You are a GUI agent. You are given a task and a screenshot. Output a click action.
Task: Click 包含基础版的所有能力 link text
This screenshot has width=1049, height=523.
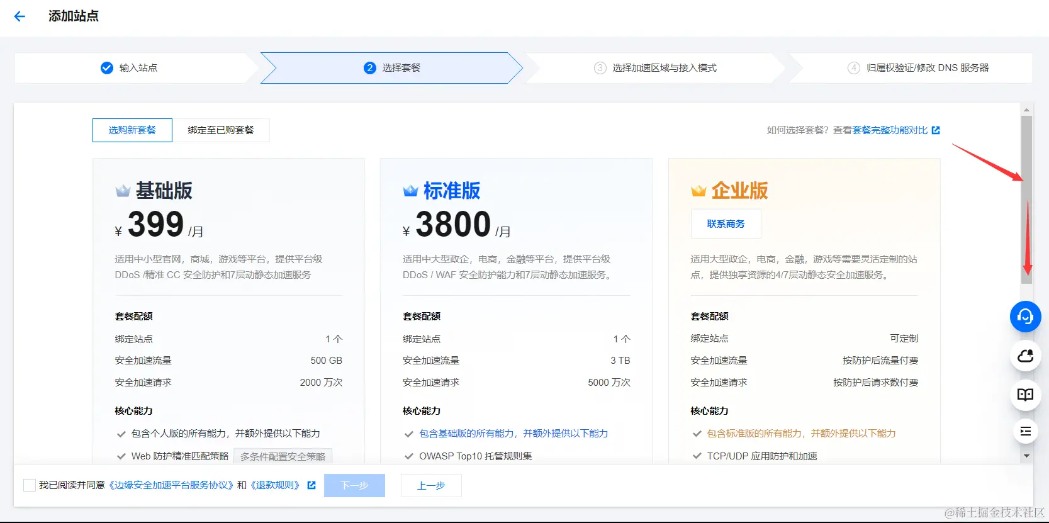pos(513,434)
